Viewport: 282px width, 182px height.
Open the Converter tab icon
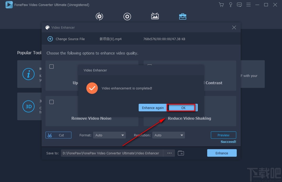pos(99,16)
